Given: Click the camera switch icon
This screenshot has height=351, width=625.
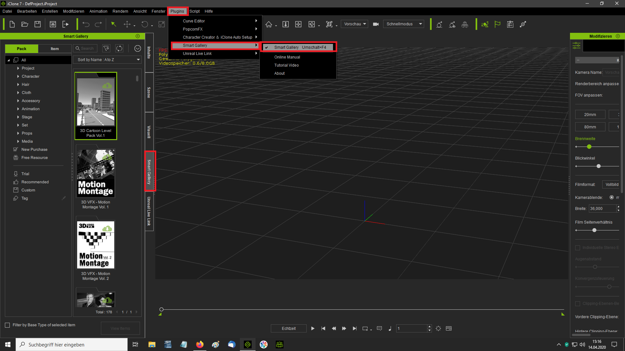Looking at the screenshot, I should [x=376, y=24].
